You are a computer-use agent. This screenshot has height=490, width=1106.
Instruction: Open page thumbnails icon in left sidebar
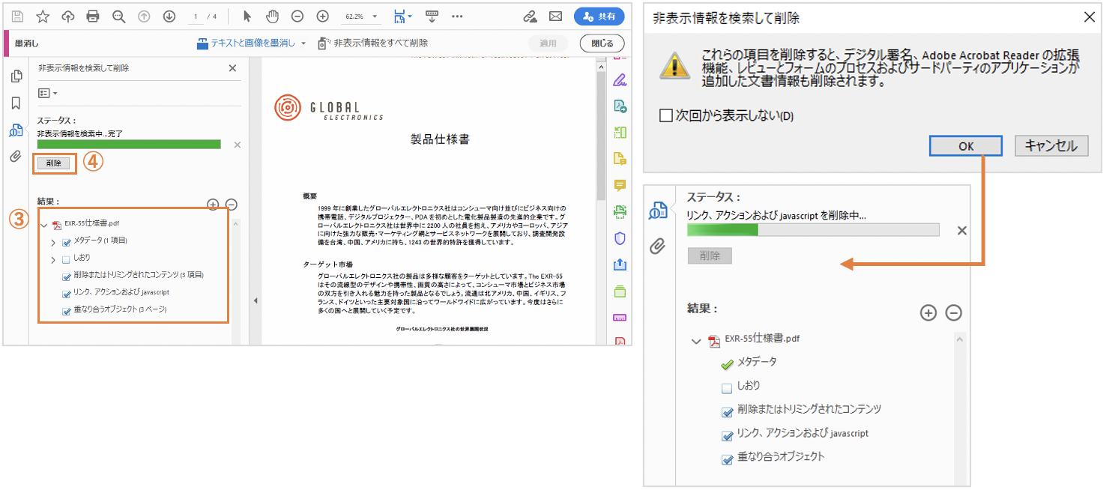[x=16, y=76]
